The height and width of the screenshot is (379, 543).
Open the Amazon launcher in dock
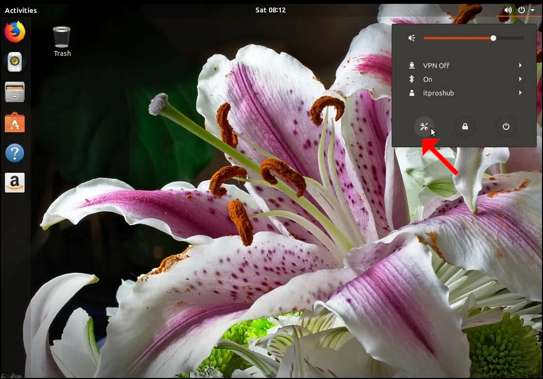coord(15,182)
